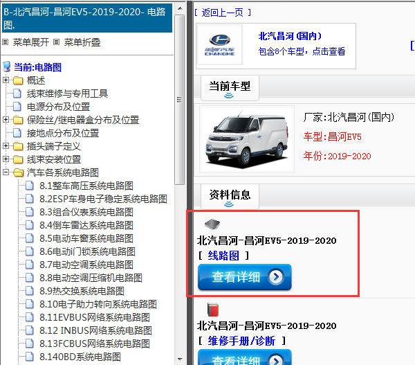The width and height of the screenshot is (415, 365).
Task: Click the 接地点分布及位置 page icon
Action: (17, 133)
